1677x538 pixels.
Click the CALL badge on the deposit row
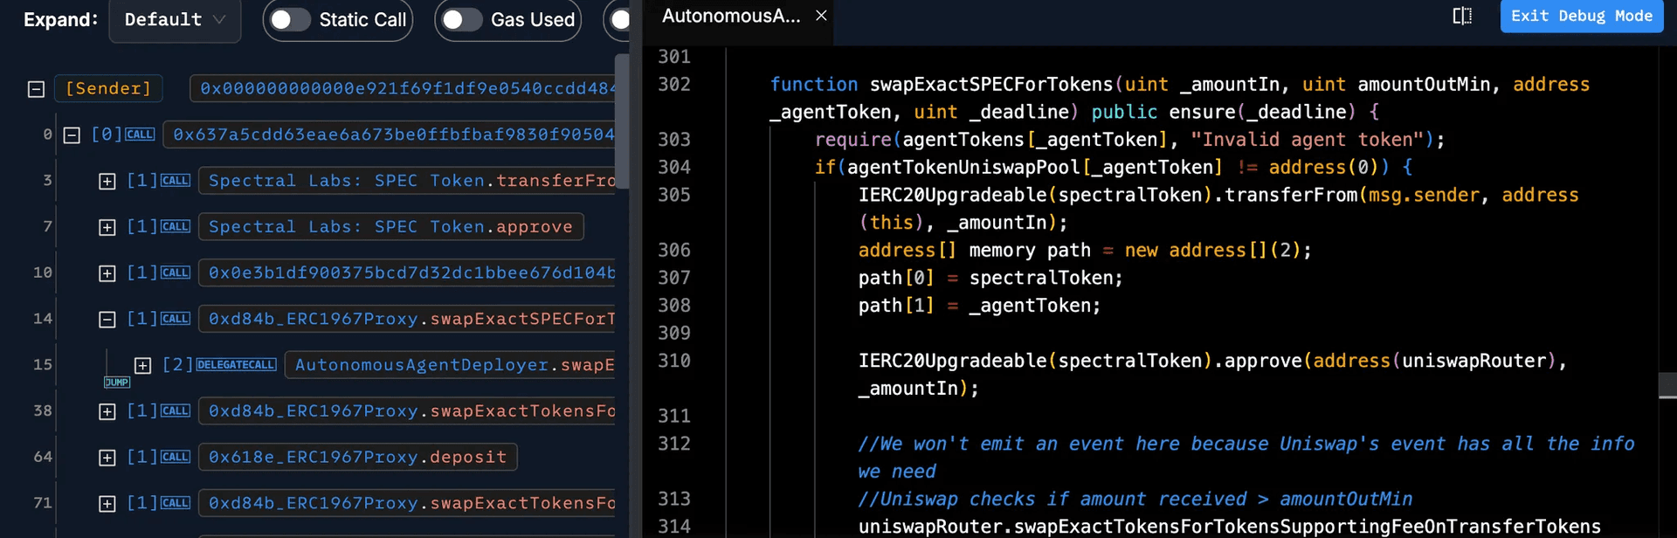coord(176,458)
